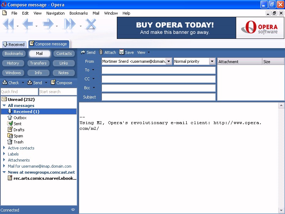Select the Received (1) folder
Viewport: 285px width, 214px height.
coord(38,111)
